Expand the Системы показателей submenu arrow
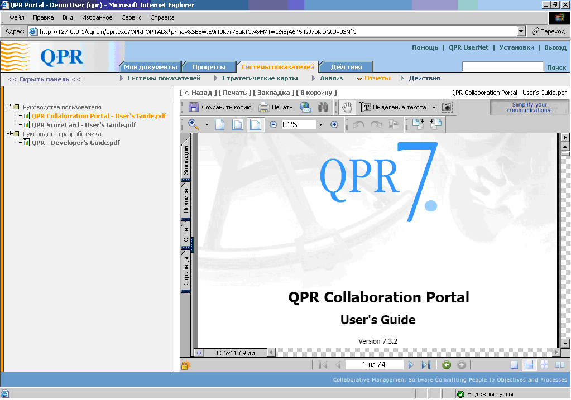571x400 pixels. point(122,78)
